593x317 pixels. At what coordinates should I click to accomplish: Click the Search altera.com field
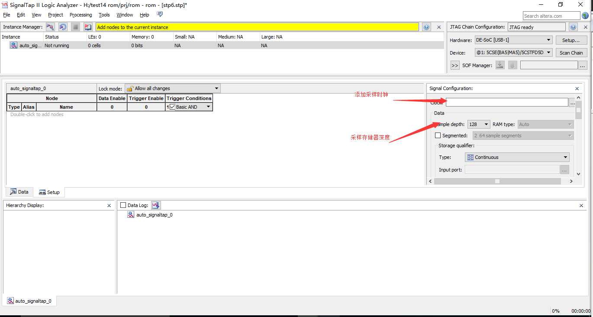(551, 16)
